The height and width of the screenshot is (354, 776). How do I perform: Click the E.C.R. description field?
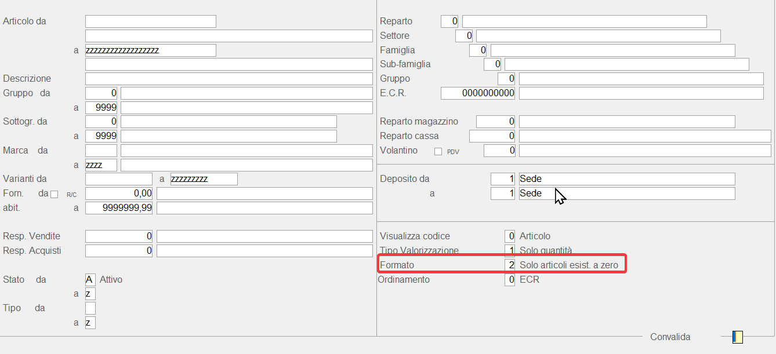pyautogui.click(x=641, y=93)
